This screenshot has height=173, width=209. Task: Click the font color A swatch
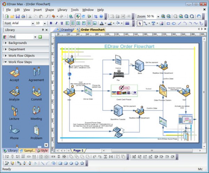pos(102,24)
